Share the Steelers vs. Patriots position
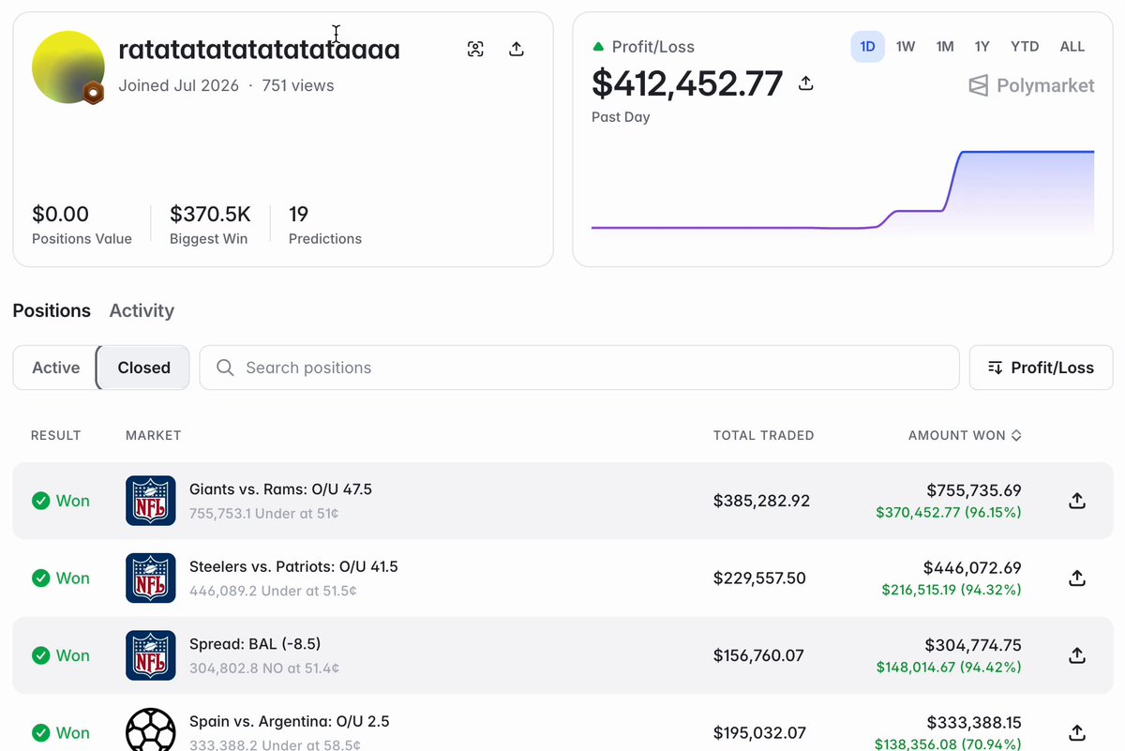This screenshot has width=1125, height=751. [x=1077, y=578]
